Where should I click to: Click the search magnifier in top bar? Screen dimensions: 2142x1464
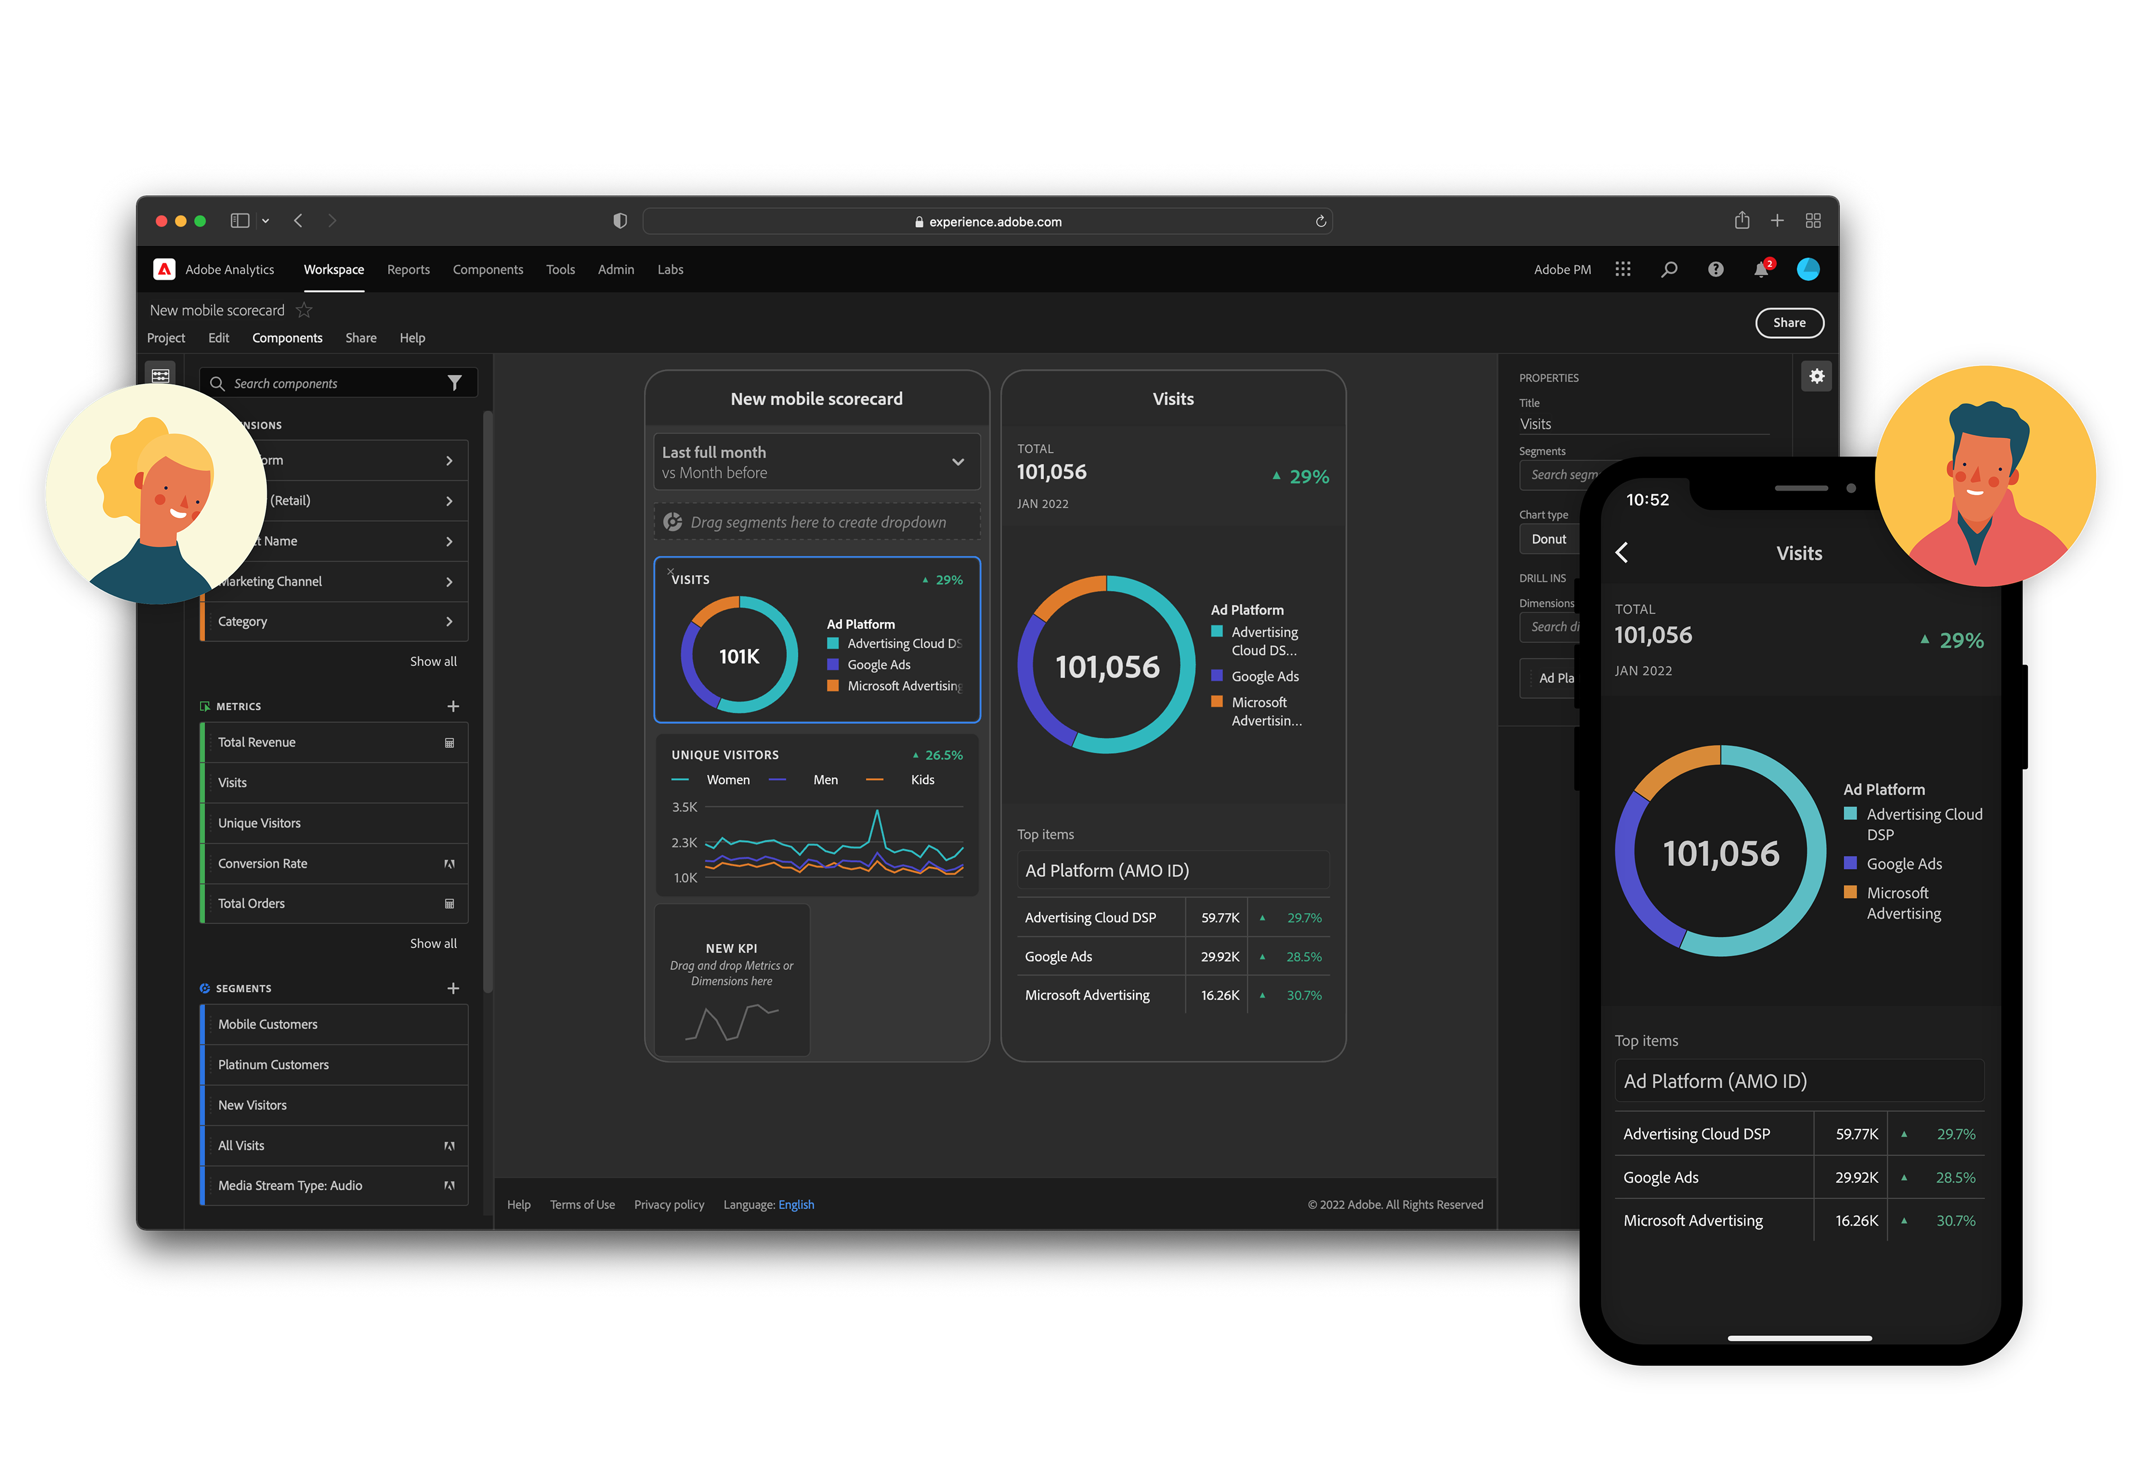click(1669, 270)
